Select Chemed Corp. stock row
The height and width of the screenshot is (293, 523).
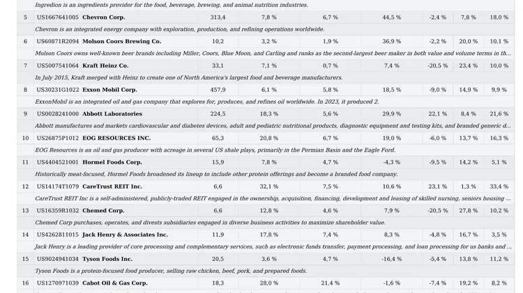coord(266,210)
